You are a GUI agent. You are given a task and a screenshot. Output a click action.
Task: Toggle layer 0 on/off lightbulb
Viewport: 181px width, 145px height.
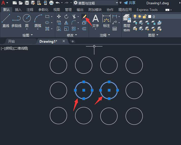pos(135,17)
